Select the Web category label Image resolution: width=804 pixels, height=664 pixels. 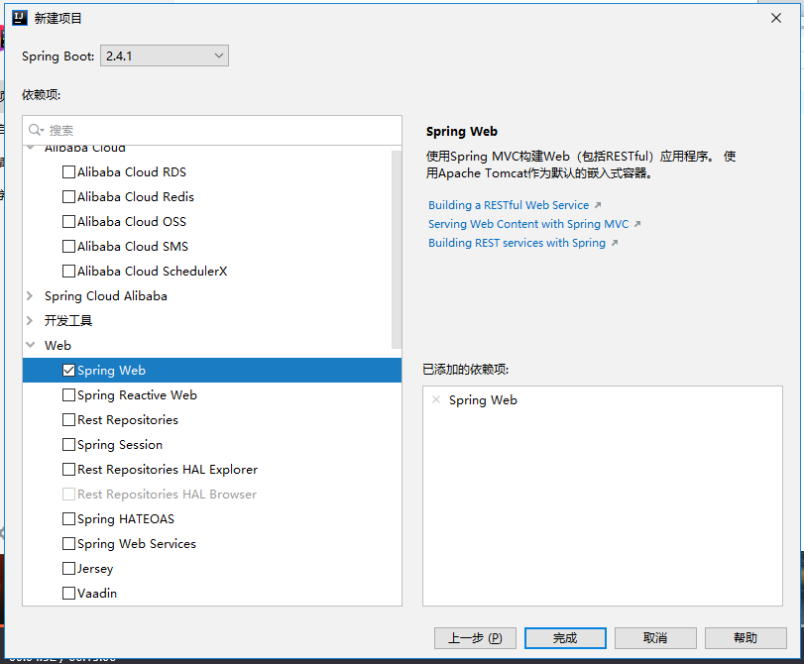point(57,345)
